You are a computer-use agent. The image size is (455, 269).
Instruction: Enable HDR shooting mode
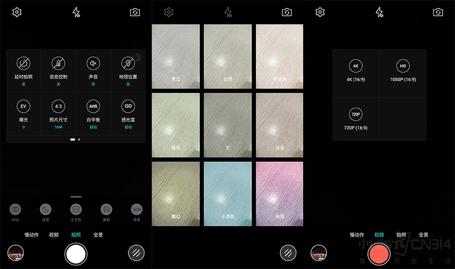[x=15, y=209]
